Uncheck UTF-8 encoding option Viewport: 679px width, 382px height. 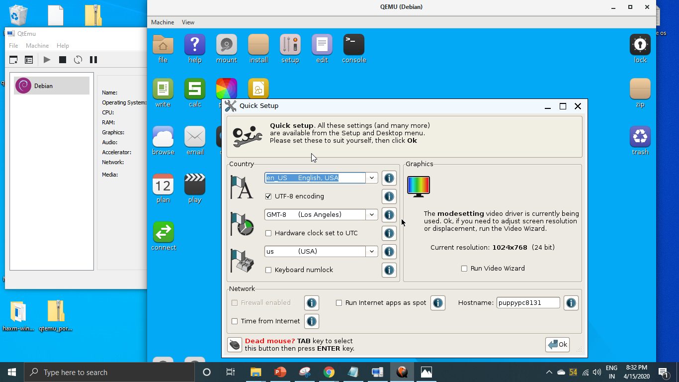pos(268,196)
